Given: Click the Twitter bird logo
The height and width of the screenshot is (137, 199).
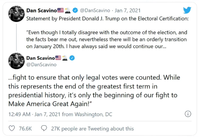Looking at the screenshot, I should (187, 10).
